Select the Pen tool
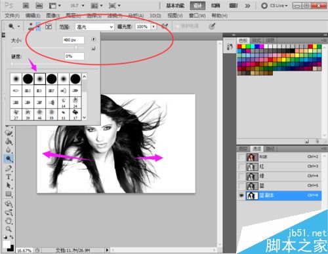328x254 pixels. pos(9,168)
